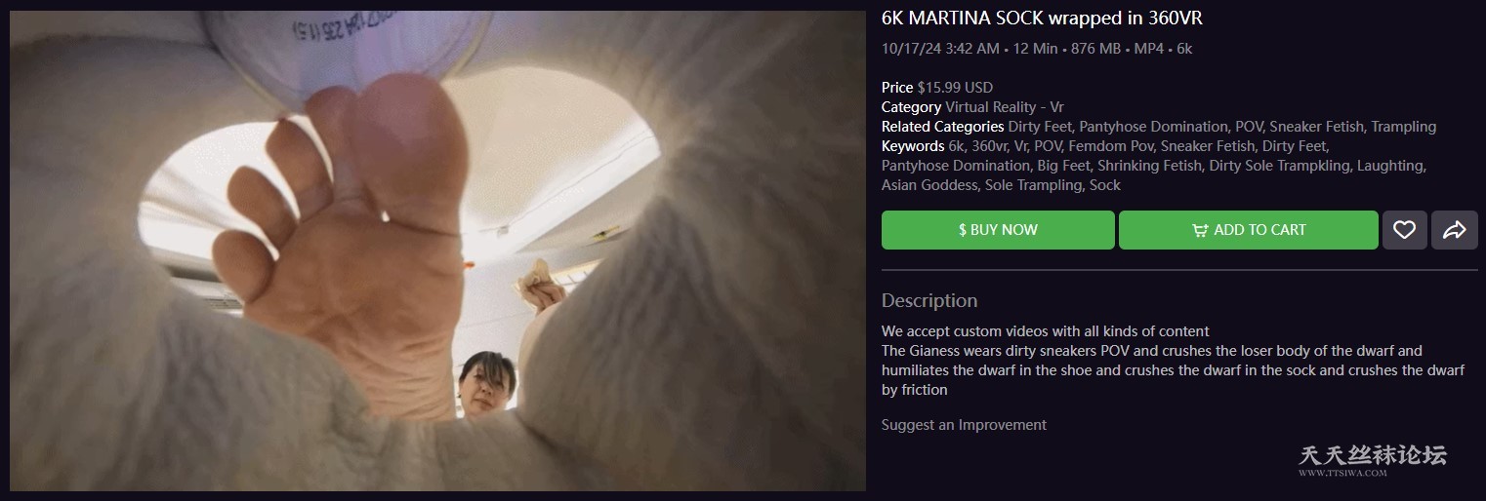Click the Asian Goddess keyword link
The height and width of the screenshot is (501, 1486).
click(929, 185)
